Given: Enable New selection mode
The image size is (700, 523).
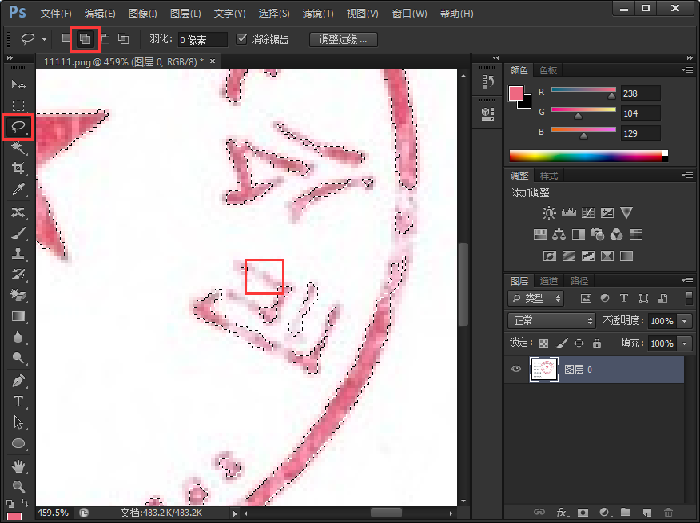Looking at the screenshot, I should tap(66, 38).
